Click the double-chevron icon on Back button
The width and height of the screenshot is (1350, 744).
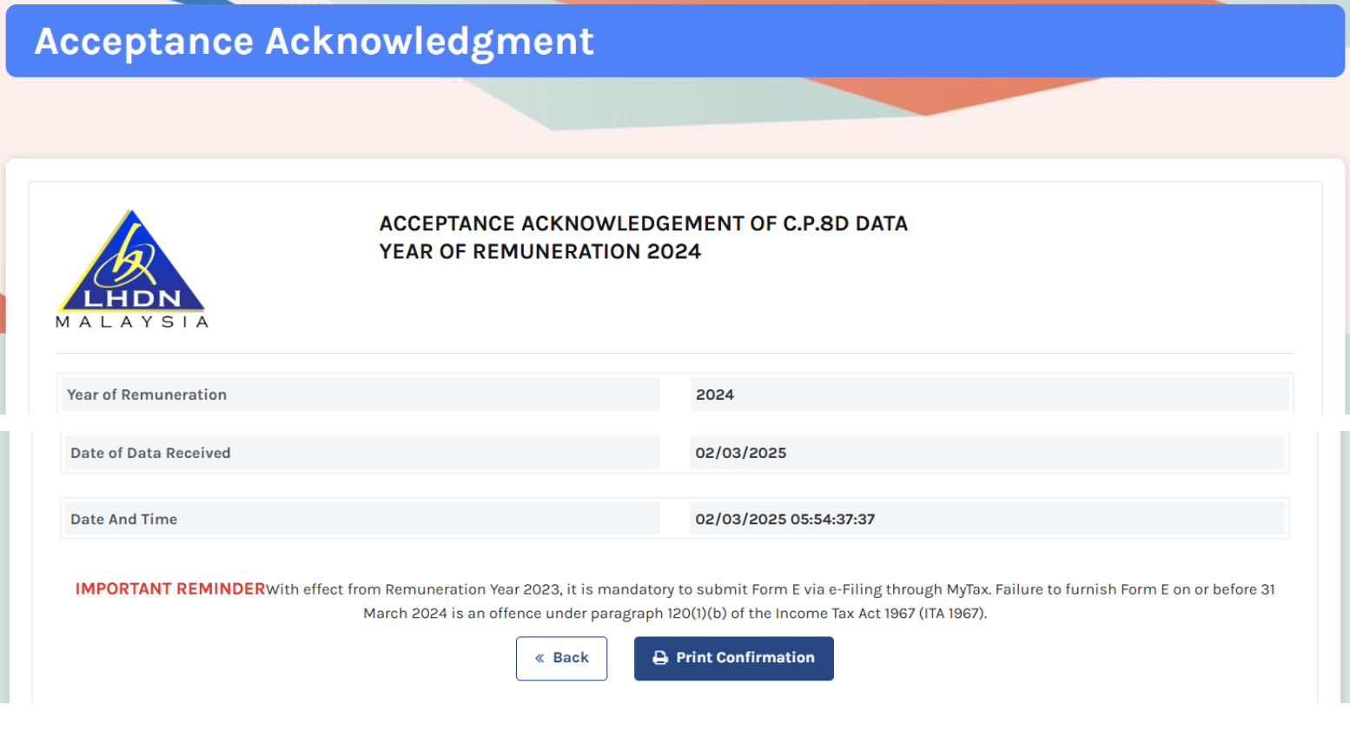pyautogui.click(x=539, y=658)
